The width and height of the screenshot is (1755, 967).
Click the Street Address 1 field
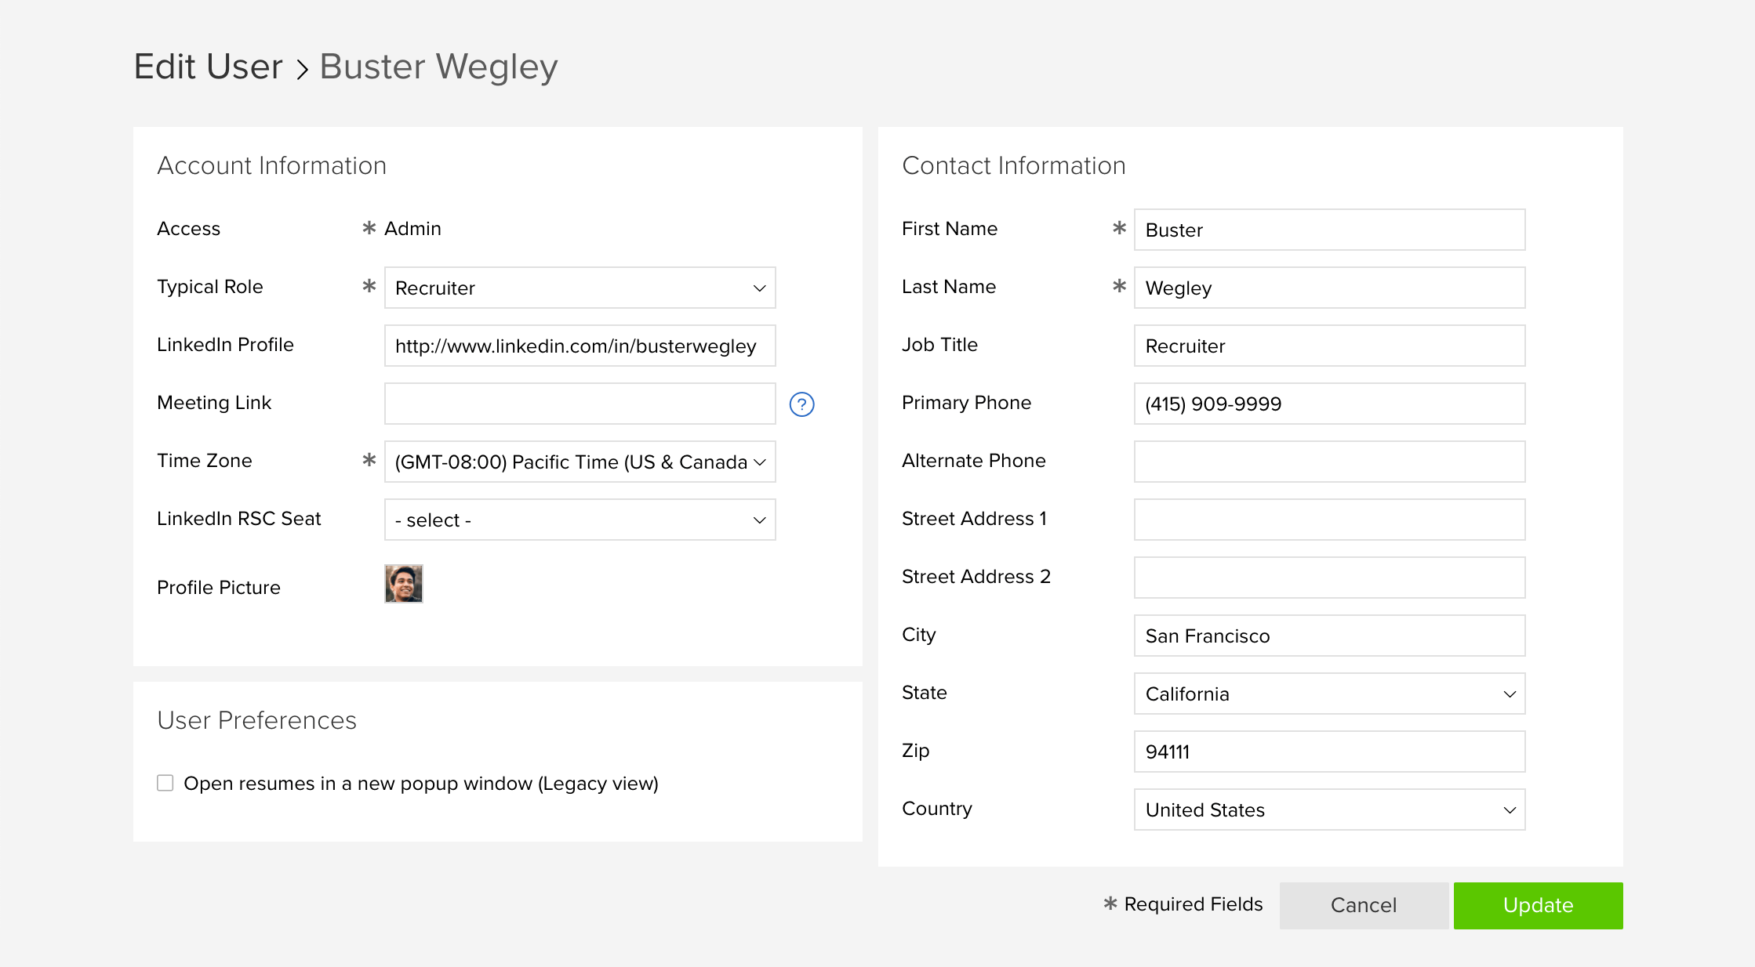[x=1329, y=520]
